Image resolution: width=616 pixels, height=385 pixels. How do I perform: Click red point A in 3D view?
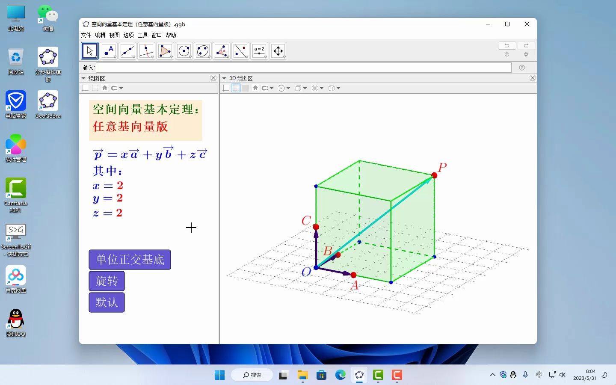pos(353,275)
